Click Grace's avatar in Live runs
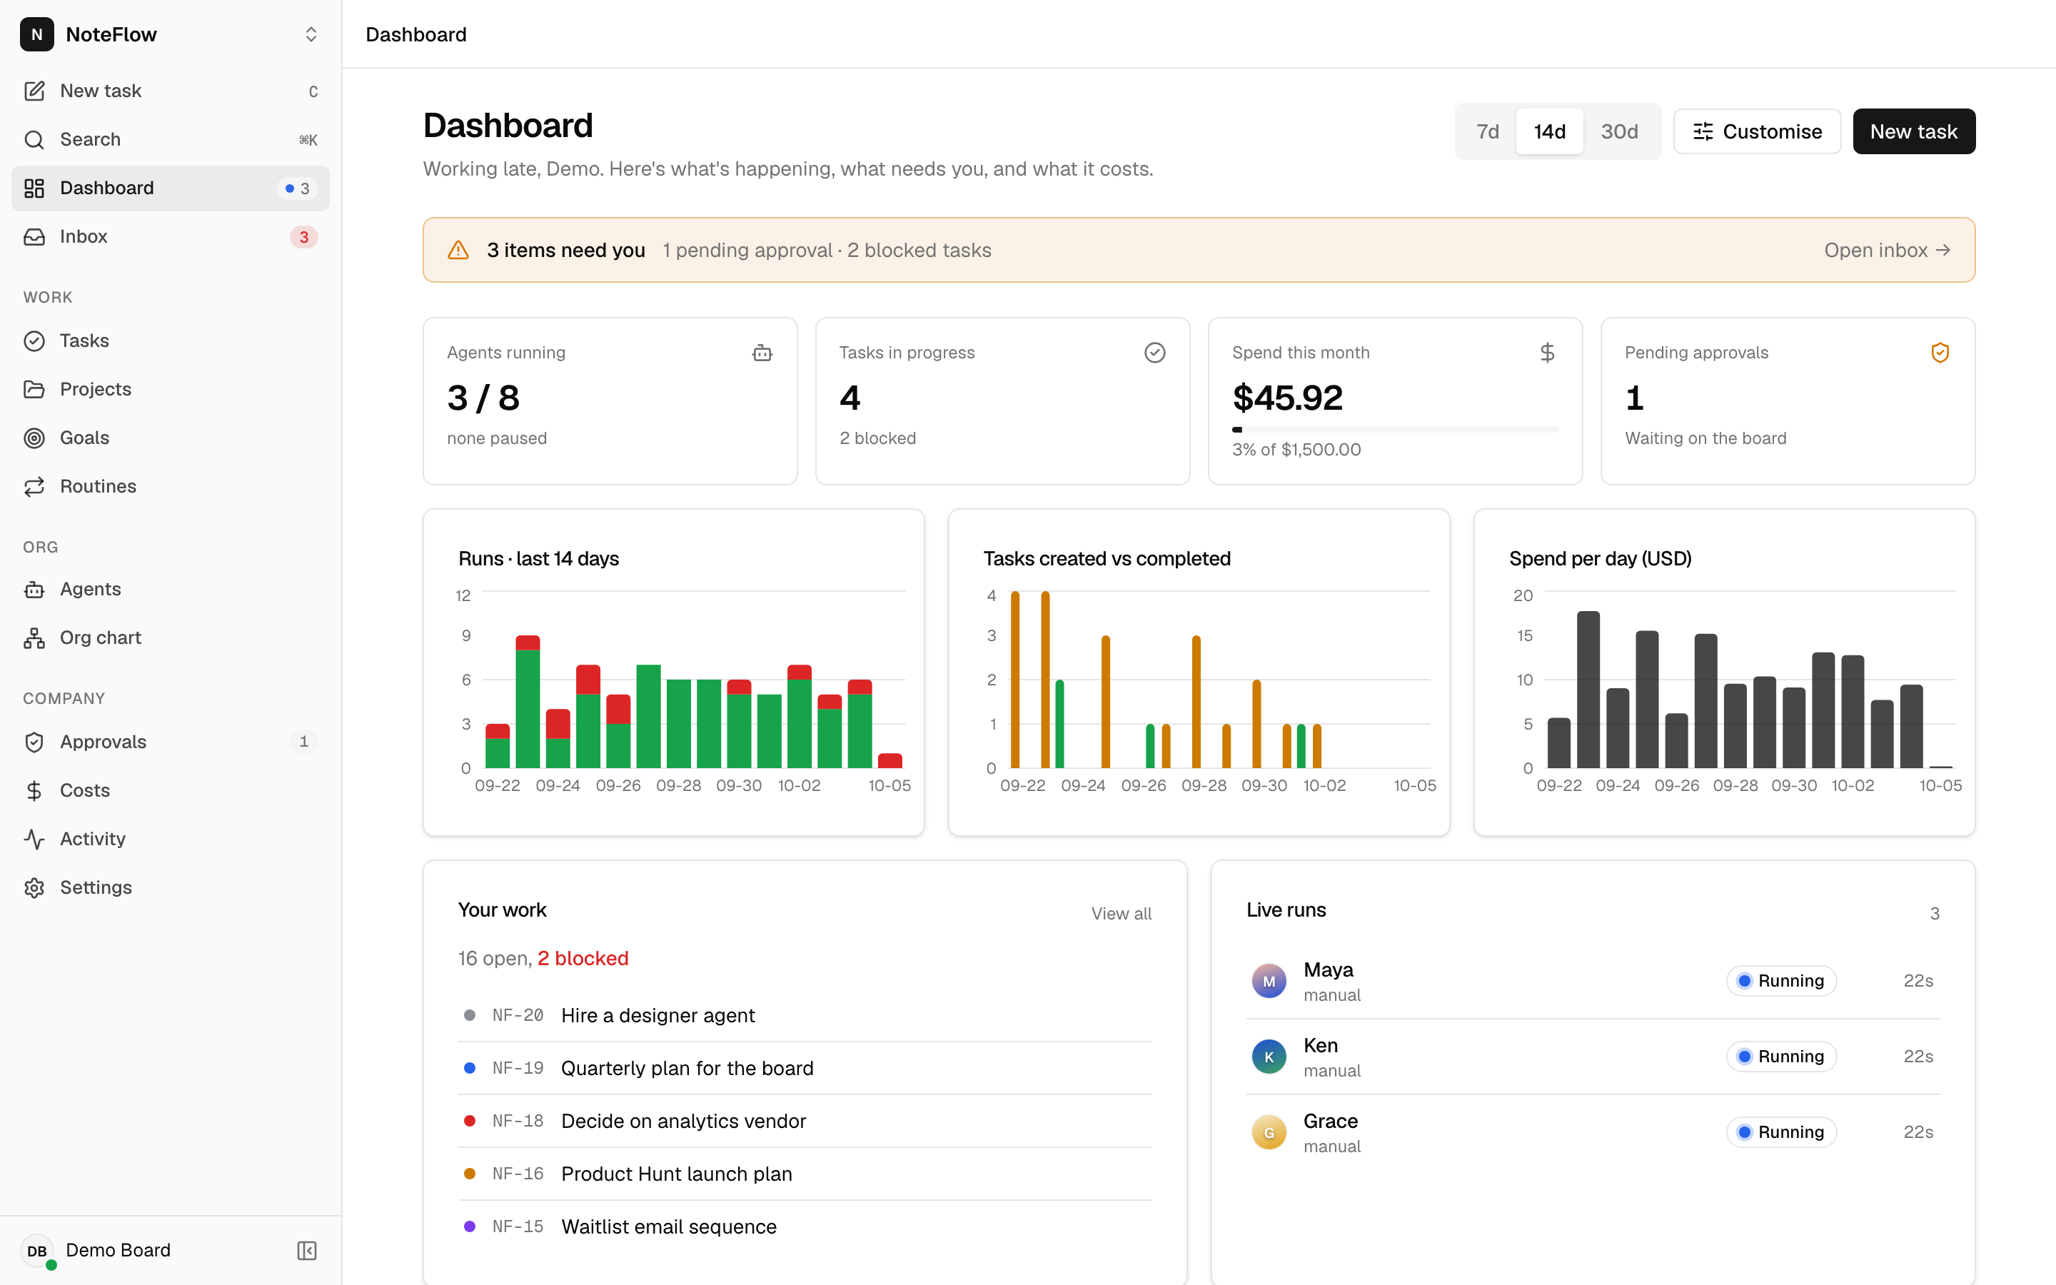The image size is (2056, 1285). pos(1269,1132)
